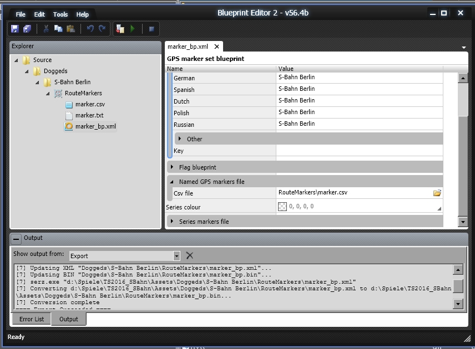Collapse the S-Bahn Berlin tree folder
Viewport: 475px width, 349px height.
coord(38,83)
